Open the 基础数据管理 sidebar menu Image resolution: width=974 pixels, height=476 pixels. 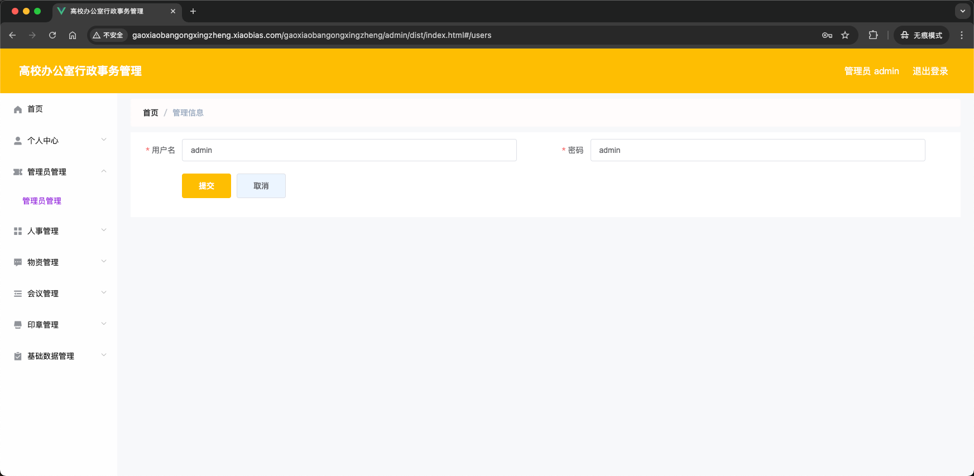(x=59, y=356)
